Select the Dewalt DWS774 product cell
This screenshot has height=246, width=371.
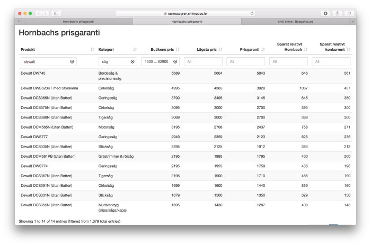(57, 166)
